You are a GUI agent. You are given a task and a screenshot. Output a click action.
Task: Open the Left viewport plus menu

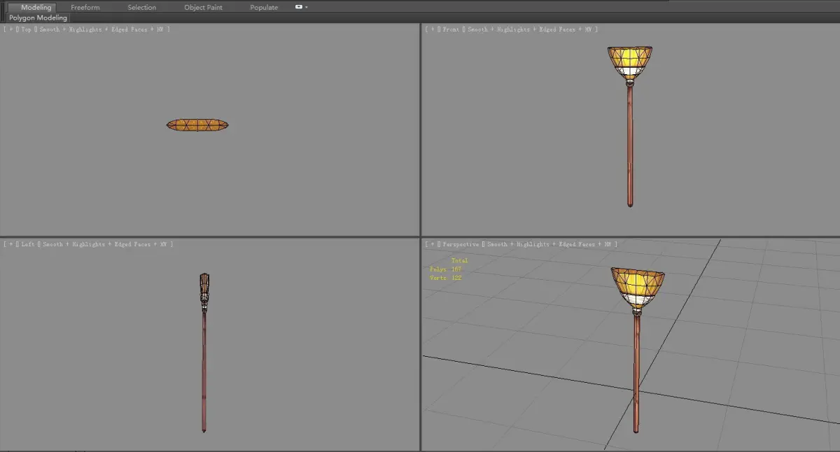coord(9,244)
